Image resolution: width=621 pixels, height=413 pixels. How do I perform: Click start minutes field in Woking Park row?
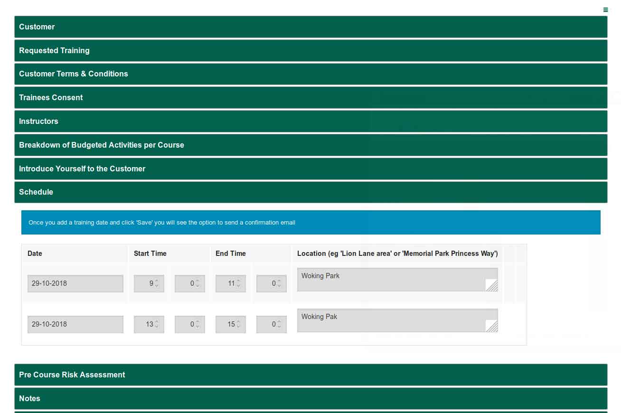(x=190, y=283)
